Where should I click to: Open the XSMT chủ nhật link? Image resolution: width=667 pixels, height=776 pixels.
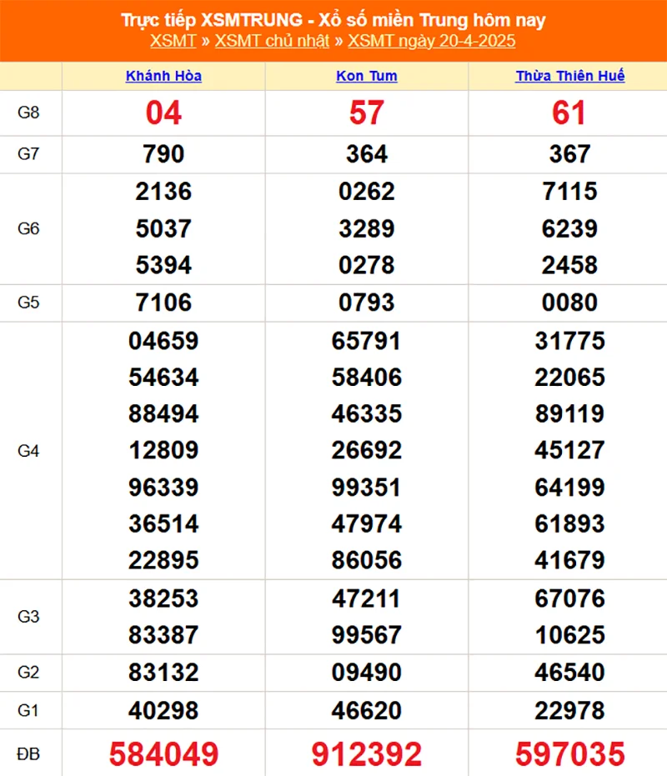272,41
